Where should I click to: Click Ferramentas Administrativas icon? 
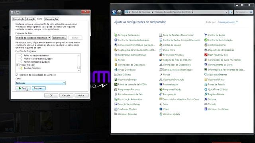pyautogui.click(x=116, y=55)
